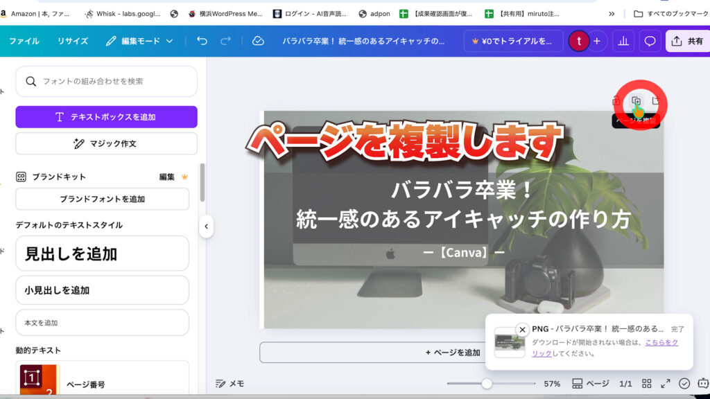Toggle the メモ notes panel

pyautogui.click(x=230, y=384)
